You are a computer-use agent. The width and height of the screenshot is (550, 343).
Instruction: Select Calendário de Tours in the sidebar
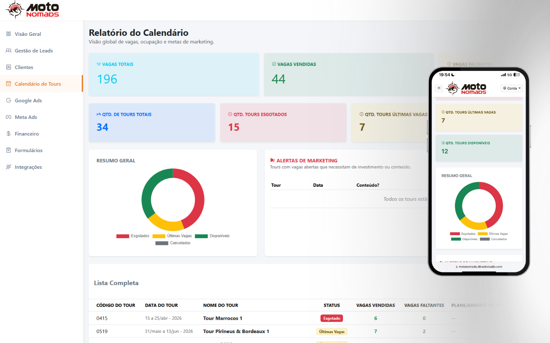click(34, 83)
